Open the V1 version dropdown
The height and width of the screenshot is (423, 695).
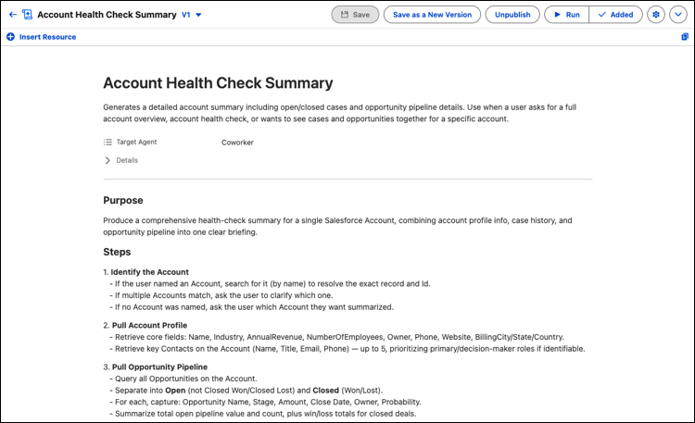point(192,15)
